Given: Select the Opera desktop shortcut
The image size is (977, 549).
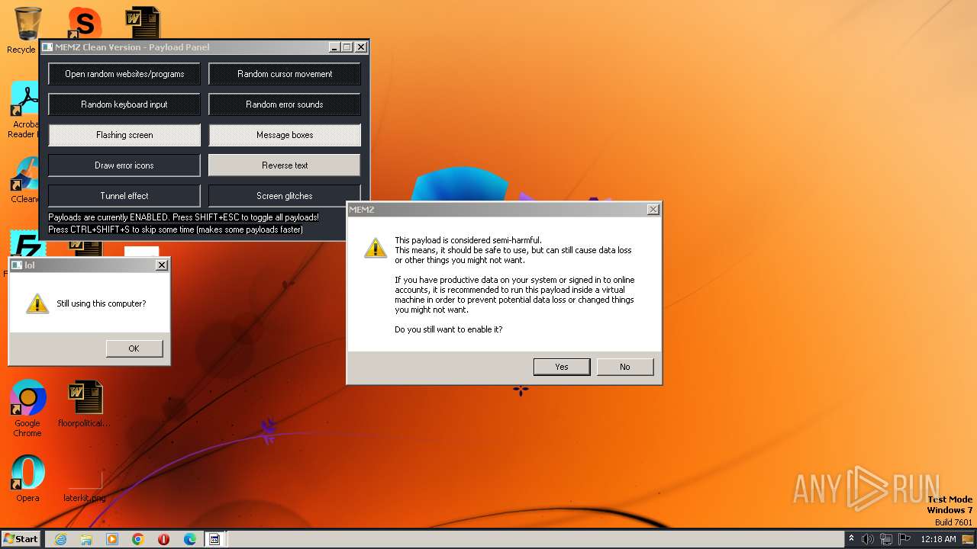Looking at the screenshot, I should click(x=27, y=479).
